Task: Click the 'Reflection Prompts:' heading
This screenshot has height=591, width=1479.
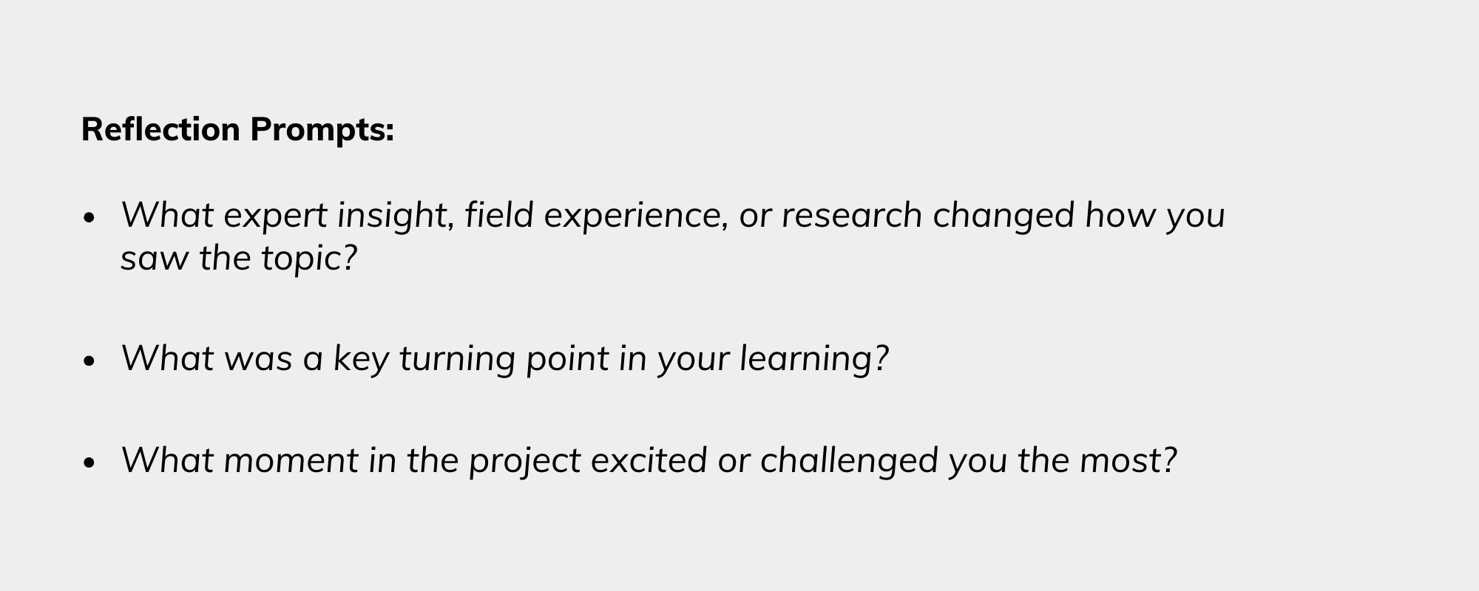Action: click(237, 130)
